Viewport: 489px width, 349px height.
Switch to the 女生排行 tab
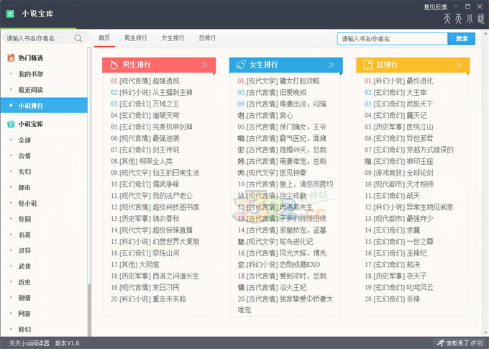pyautogui.click(x=173, y=37)
